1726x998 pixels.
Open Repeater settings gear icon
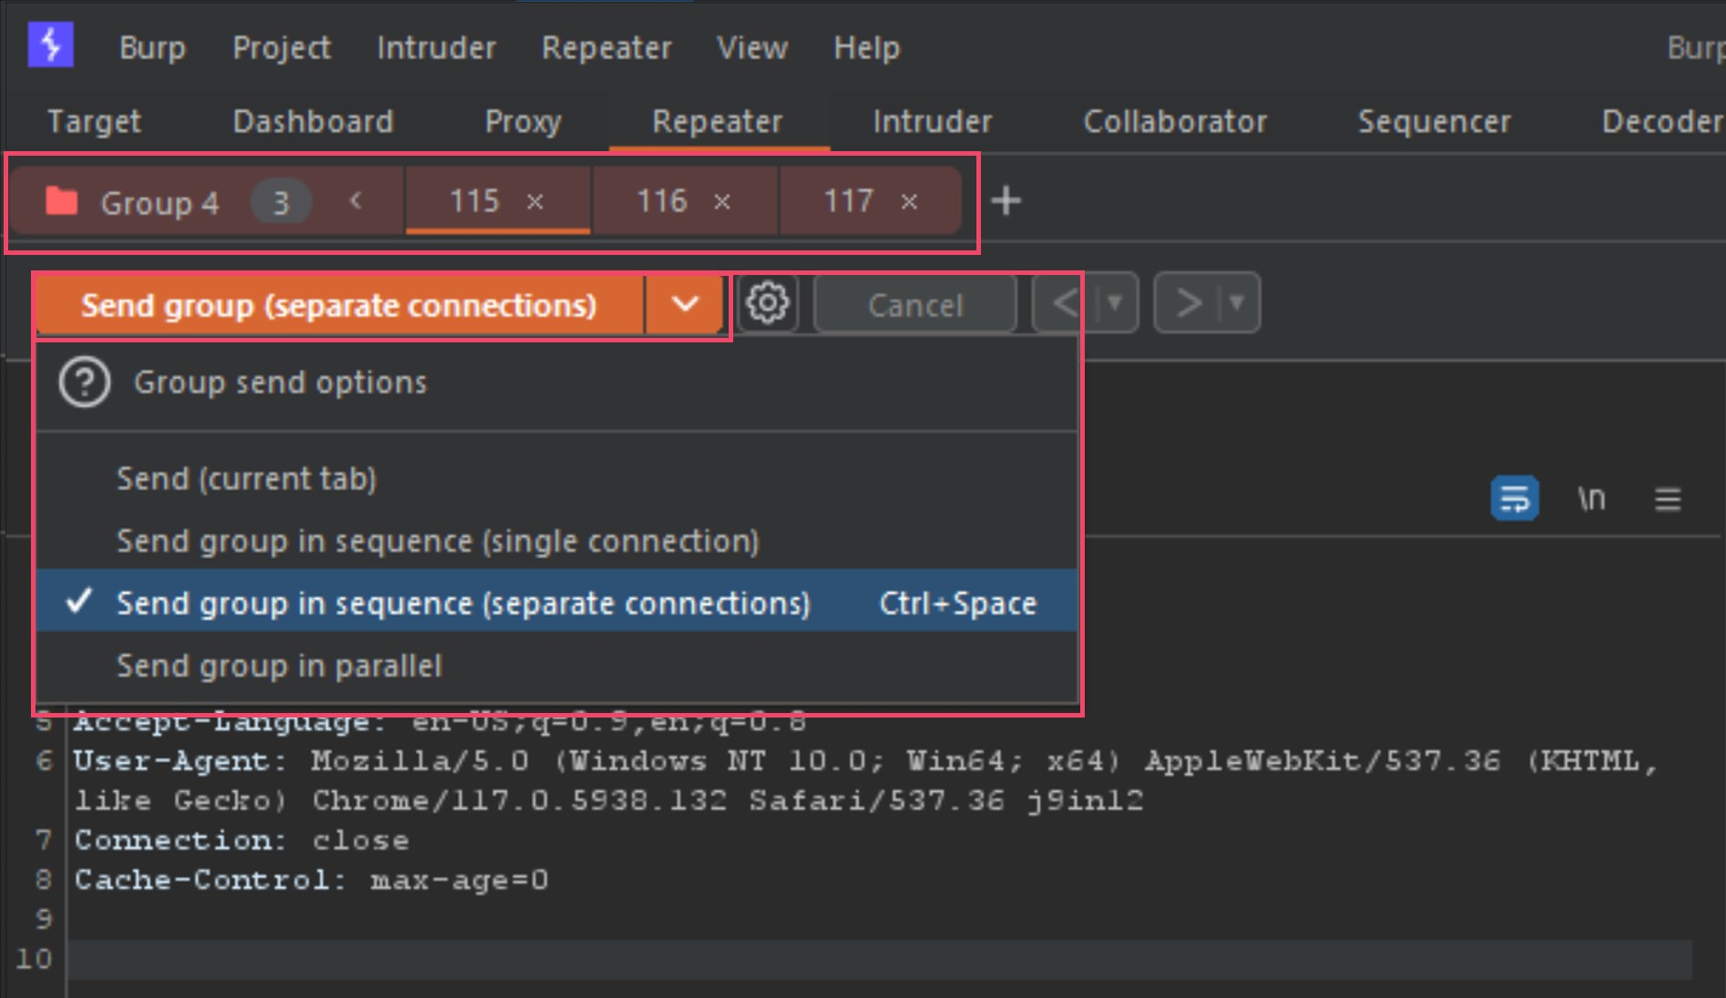(x=767, y=303)
